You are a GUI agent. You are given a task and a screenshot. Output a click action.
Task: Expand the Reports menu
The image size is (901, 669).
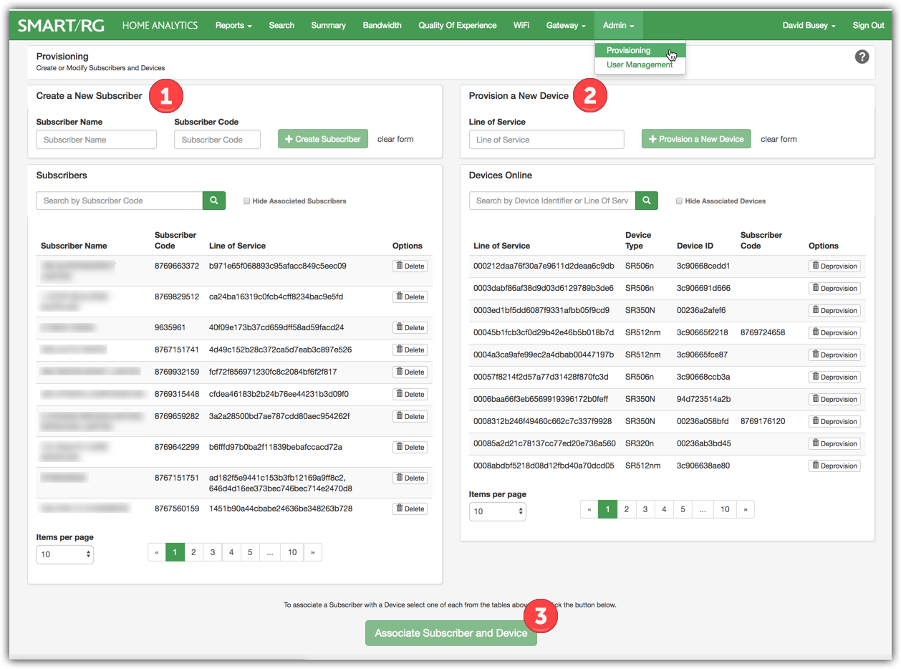click(233, 26)
